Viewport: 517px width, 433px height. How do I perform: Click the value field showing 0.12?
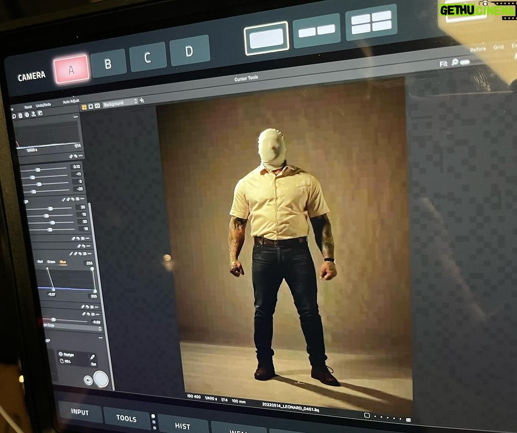click(x=76, y=167)
